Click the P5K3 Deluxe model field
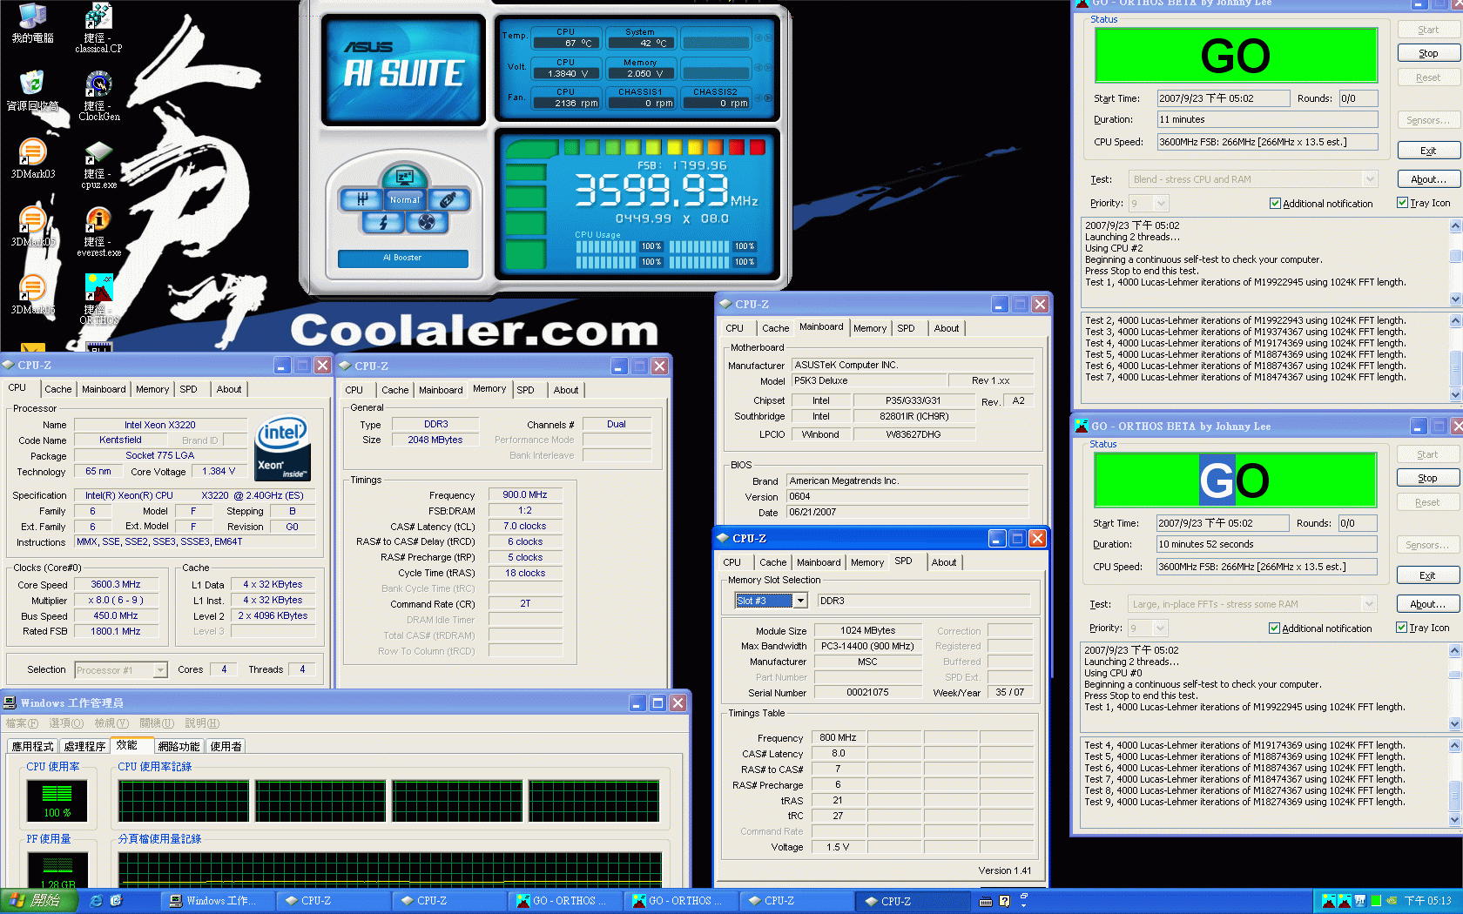Viewport: 1463px width, 914px height. click(x=868, y=380)
